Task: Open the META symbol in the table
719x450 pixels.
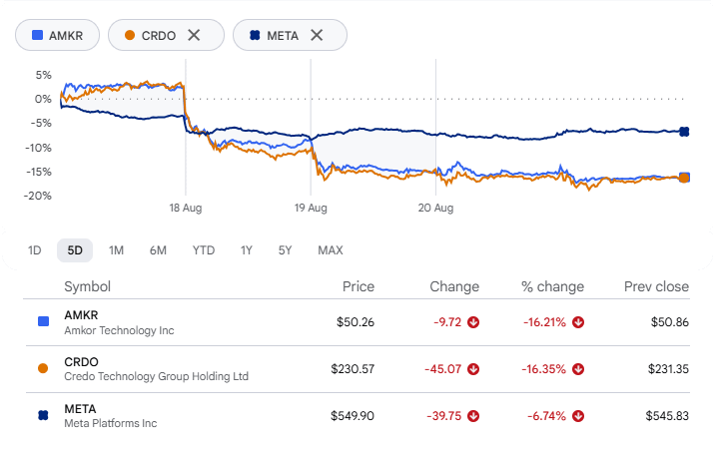Action: coord(80,409)
